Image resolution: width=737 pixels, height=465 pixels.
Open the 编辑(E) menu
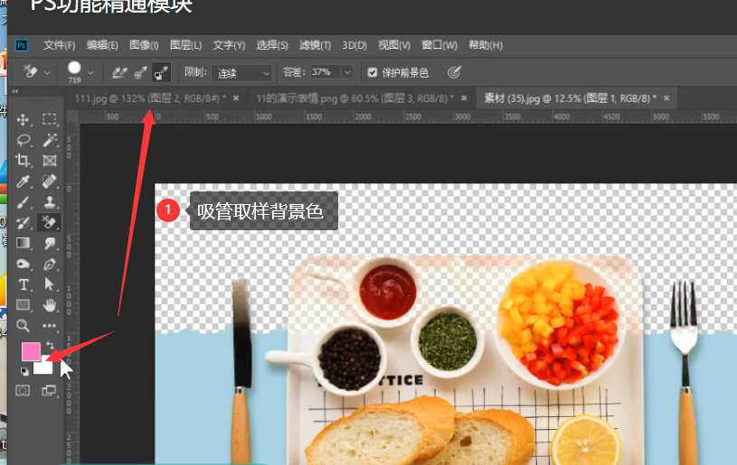coord(102,45)
